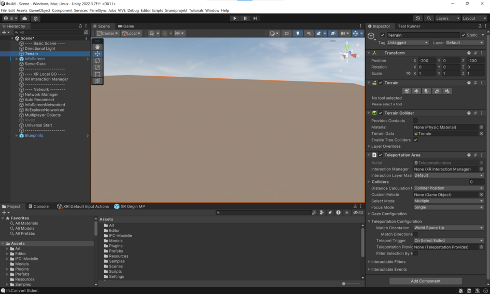Uncheck Enable Tree Colliders checkbox
Image resolution: width=490 pixels, height=294 pixels.
click(416, 140)
